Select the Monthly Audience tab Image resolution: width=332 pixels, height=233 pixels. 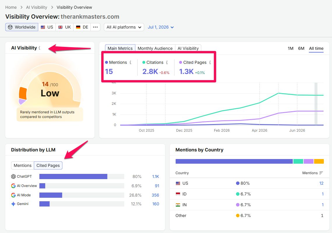pos(155,48)
